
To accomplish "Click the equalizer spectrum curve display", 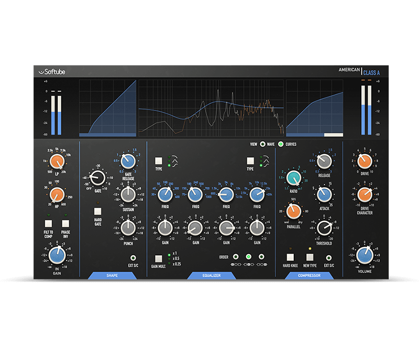I will pyautogui.click(x=211, y=108).
